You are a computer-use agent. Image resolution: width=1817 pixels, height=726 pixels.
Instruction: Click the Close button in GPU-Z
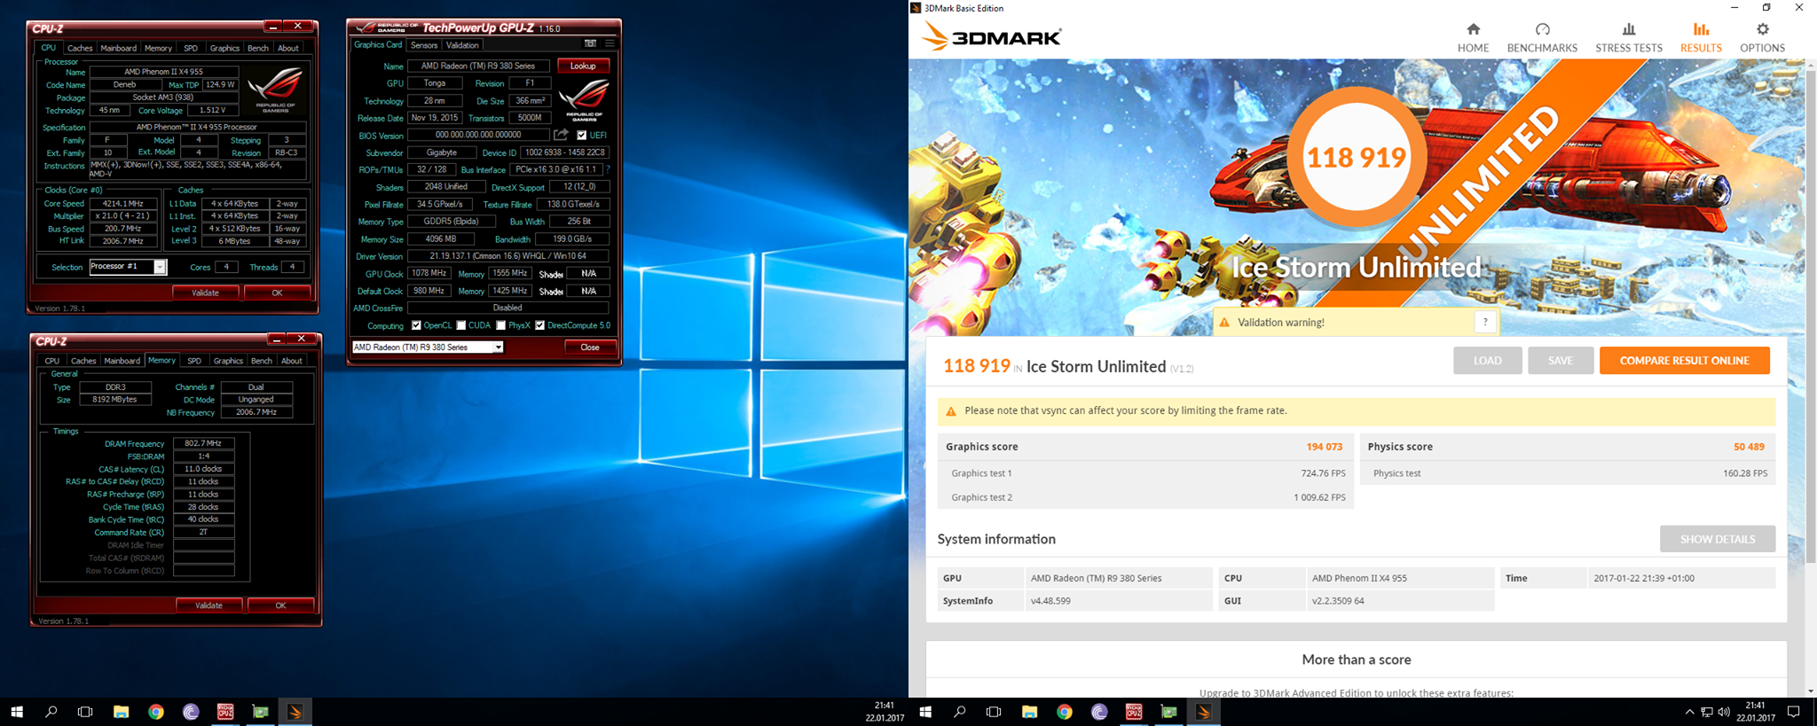590,347
